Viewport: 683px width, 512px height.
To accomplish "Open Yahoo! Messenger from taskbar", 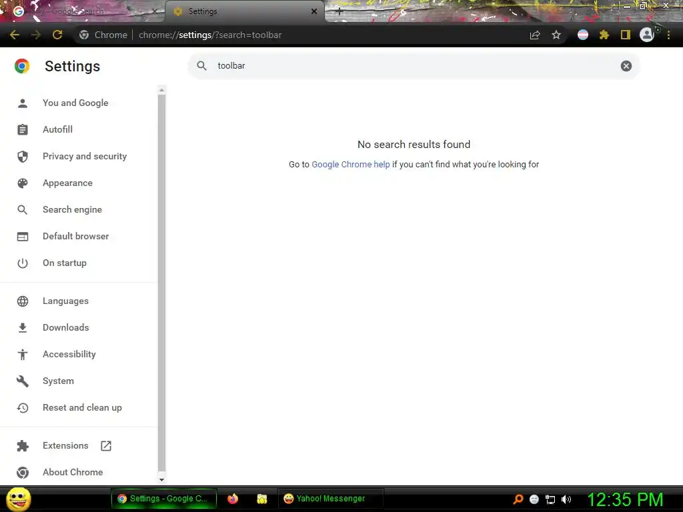I will coord(330,499).
